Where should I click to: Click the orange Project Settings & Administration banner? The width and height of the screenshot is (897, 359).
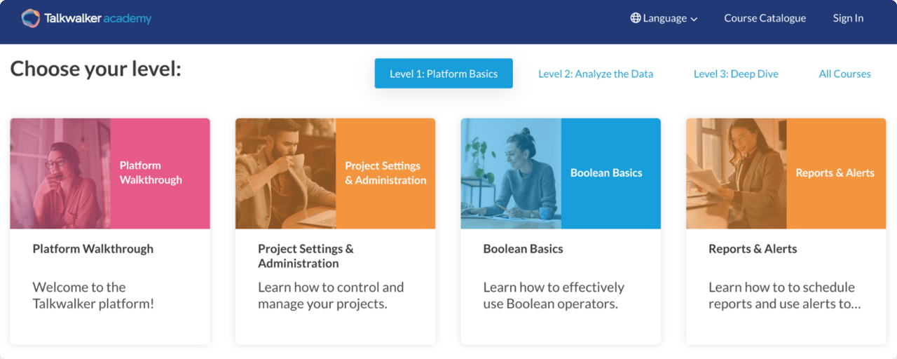pyautogui.click(x=385, y=173)
